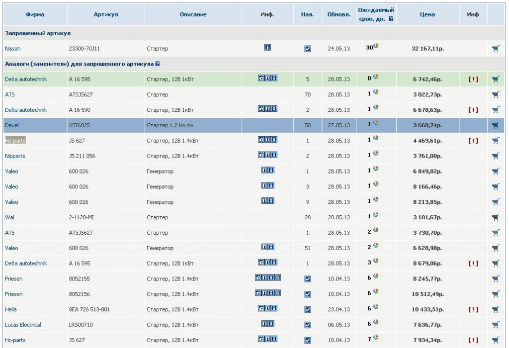
Task: Toggle availability checkbox for Hc-parts 7 934,34р row
Action: (x=308, y=340)
